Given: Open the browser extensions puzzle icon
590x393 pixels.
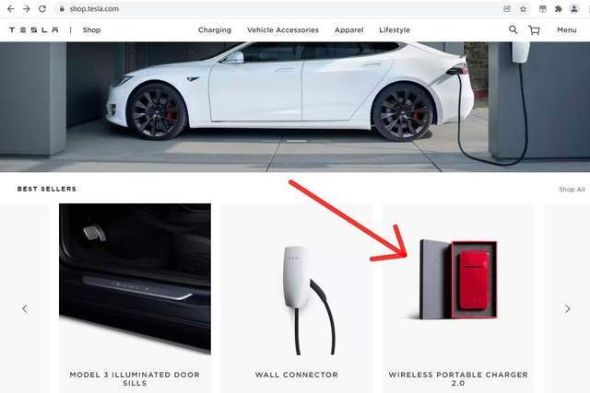Looking at the screenshot, I should pyautogui.click(x=559, y=9).
